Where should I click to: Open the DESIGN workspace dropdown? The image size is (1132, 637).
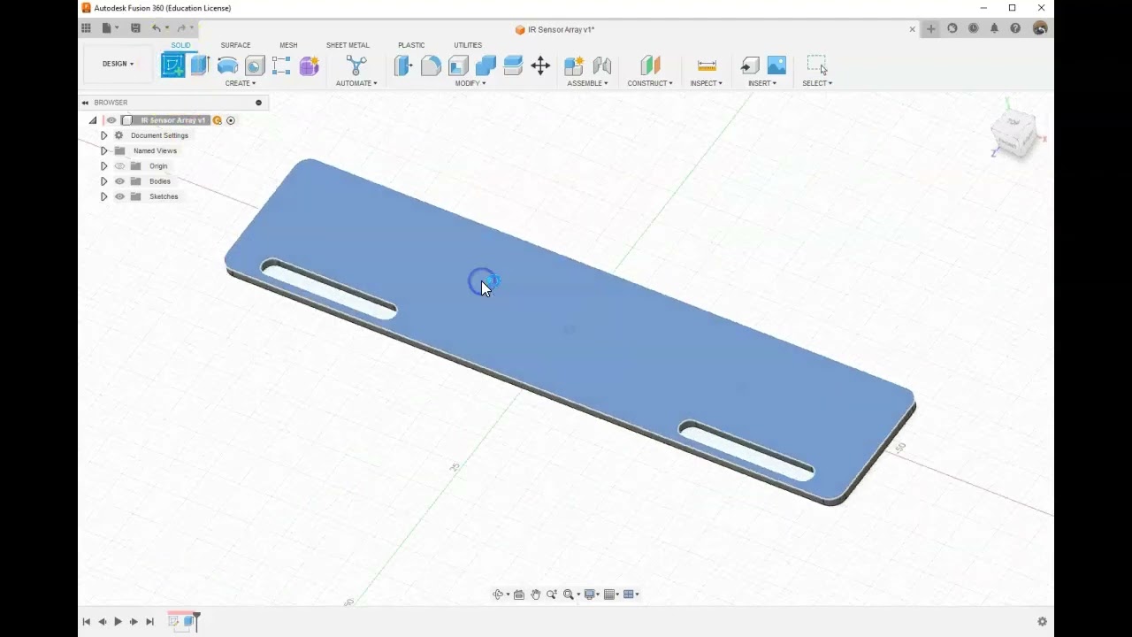pos(118,64)
